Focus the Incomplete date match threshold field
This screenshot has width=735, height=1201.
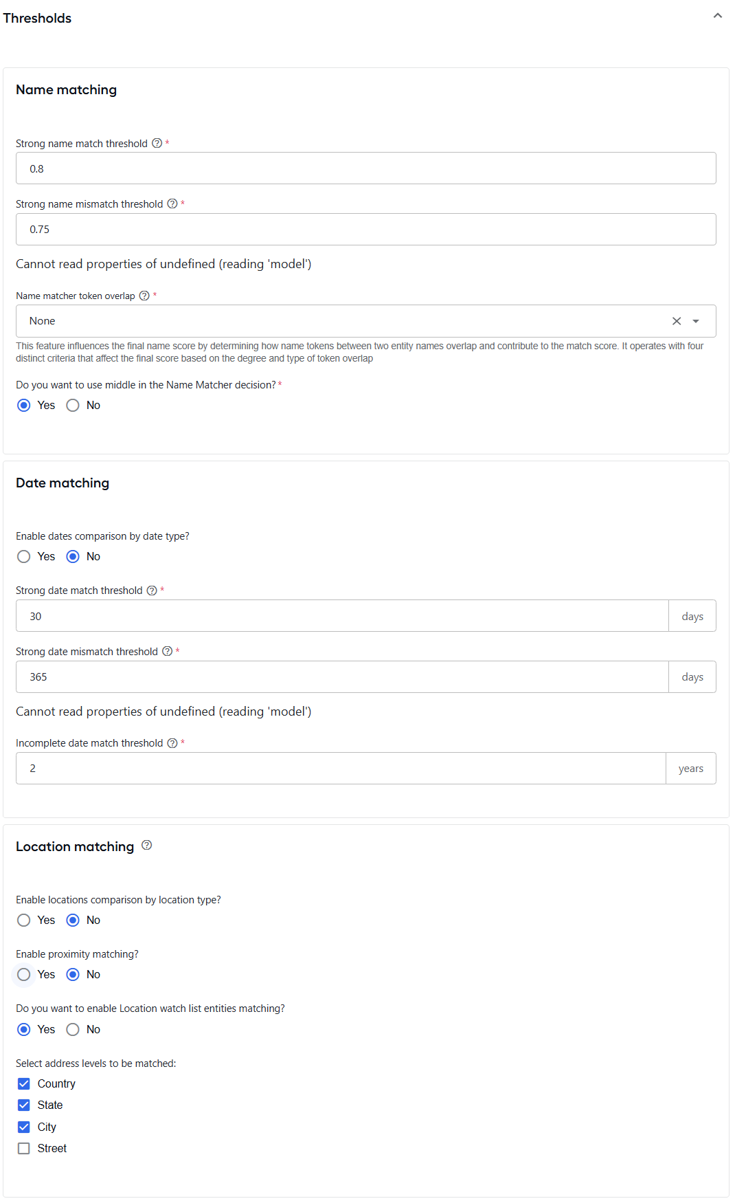[341, 769]
